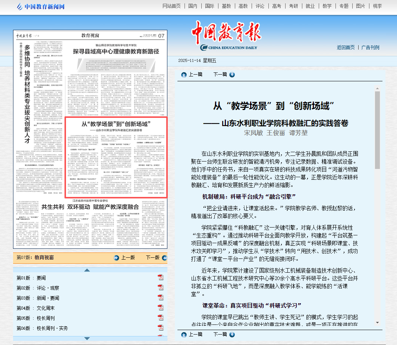This screenshot has height=345, width=397.
Task: Open PDF icon for 第05版 校长周刊
Action: 161,318
